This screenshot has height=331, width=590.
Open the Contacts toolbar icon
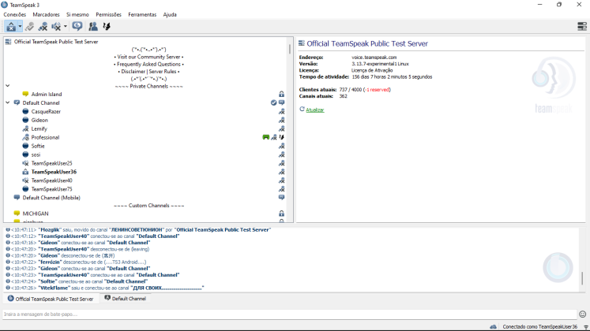93,26
